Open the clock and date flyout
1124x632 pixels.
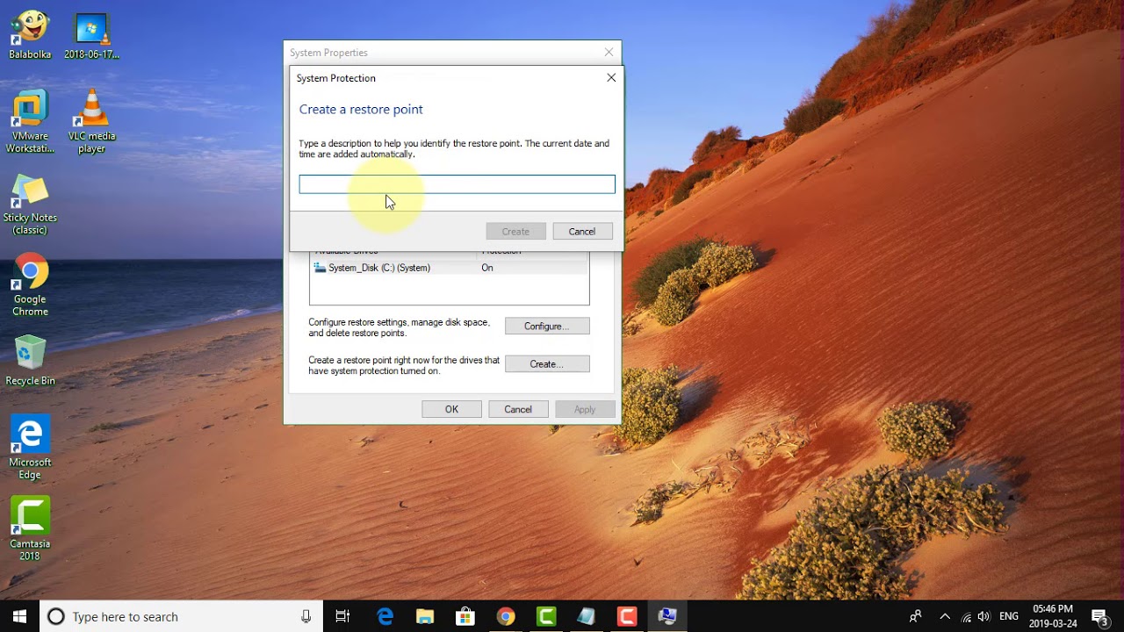[1053, 616]
